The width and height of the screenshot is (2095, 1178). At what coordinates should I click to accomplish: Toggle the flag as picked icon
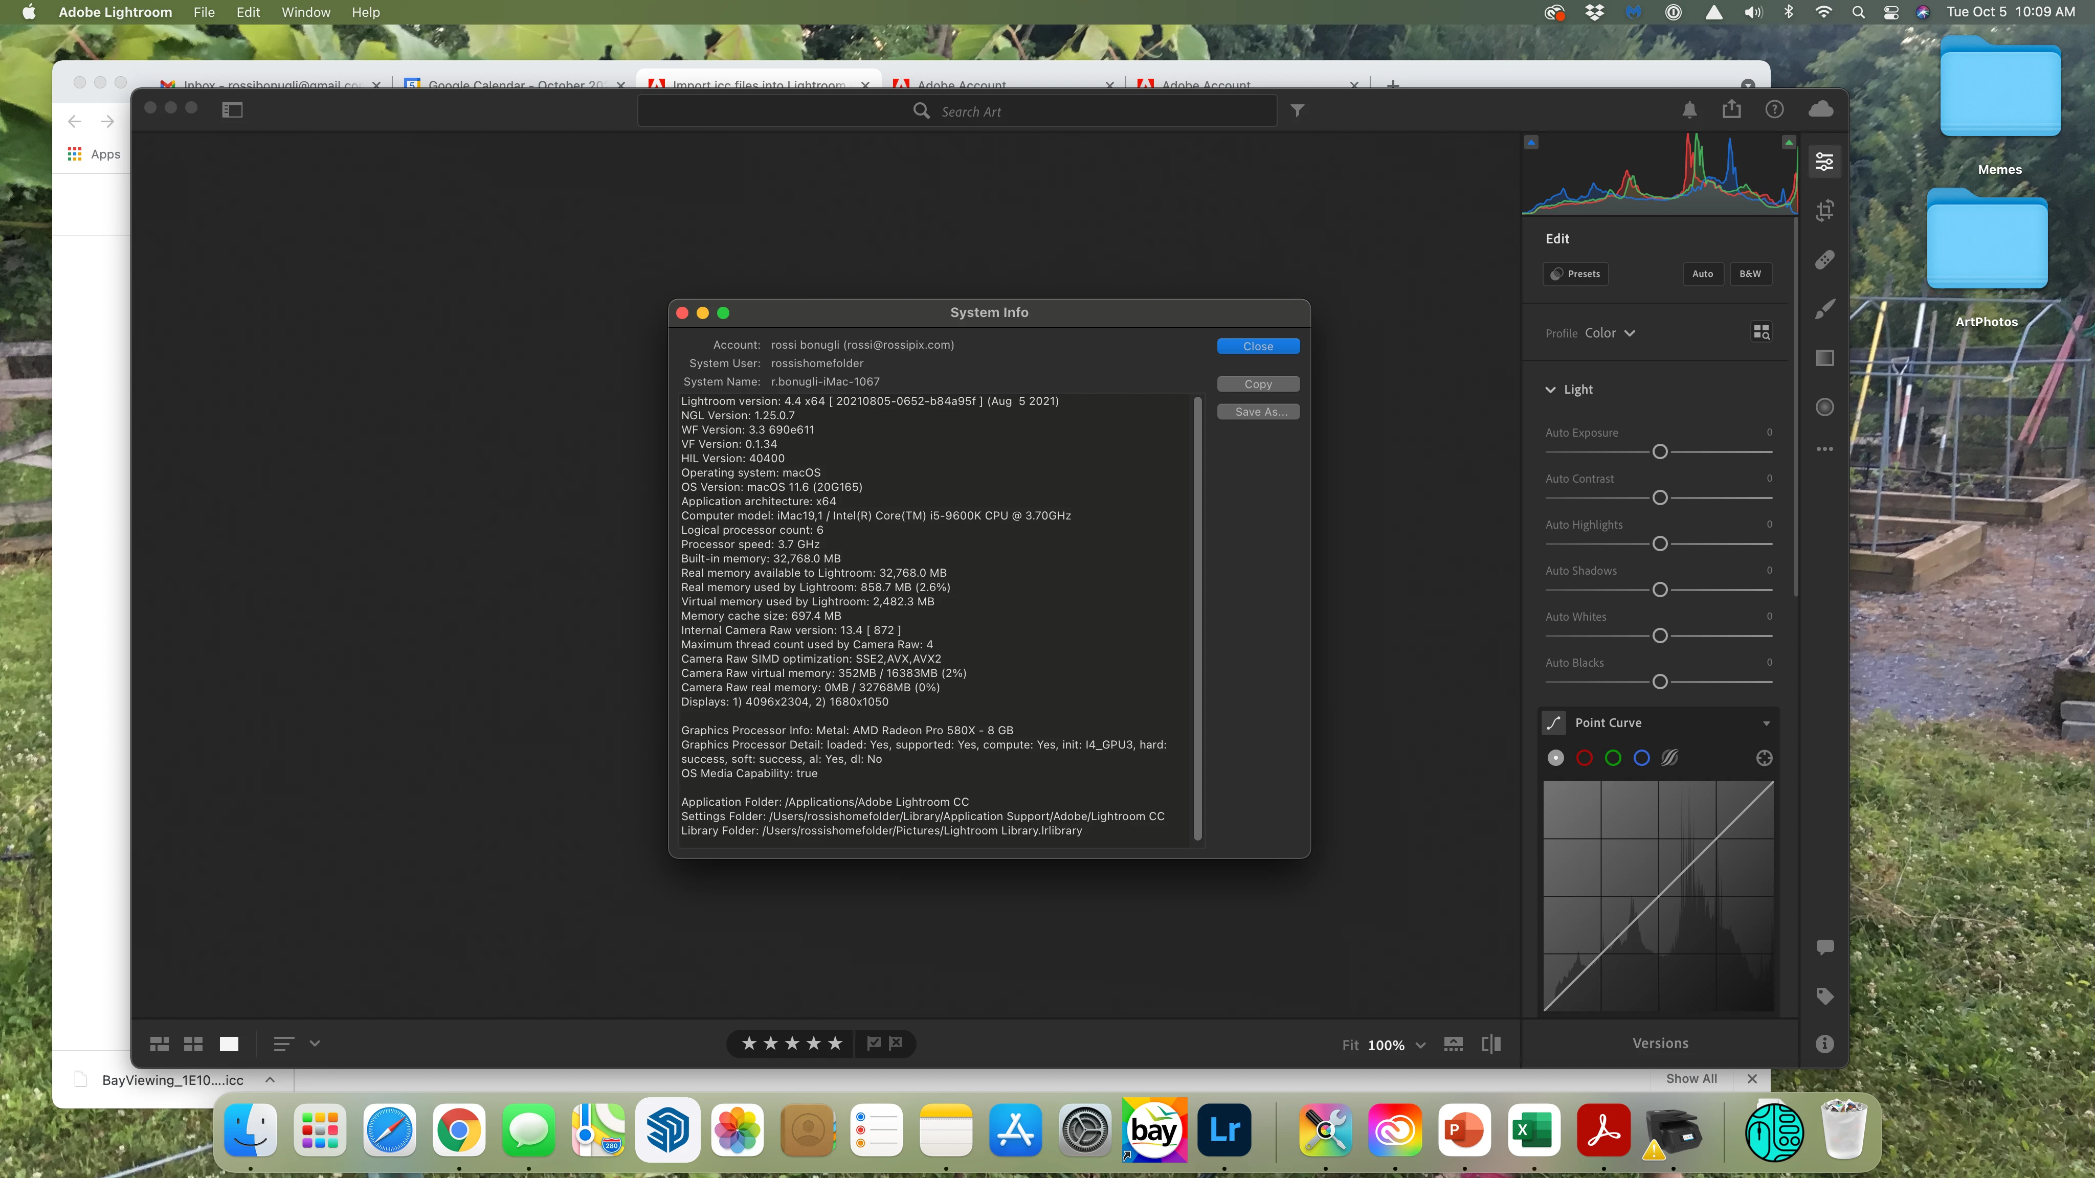[x=874, y=1043]
